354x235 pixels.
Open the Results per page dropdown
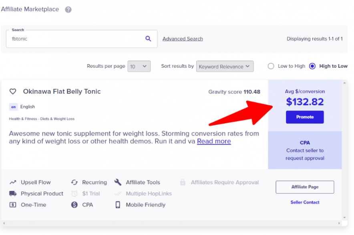click(x=139, y=67)
